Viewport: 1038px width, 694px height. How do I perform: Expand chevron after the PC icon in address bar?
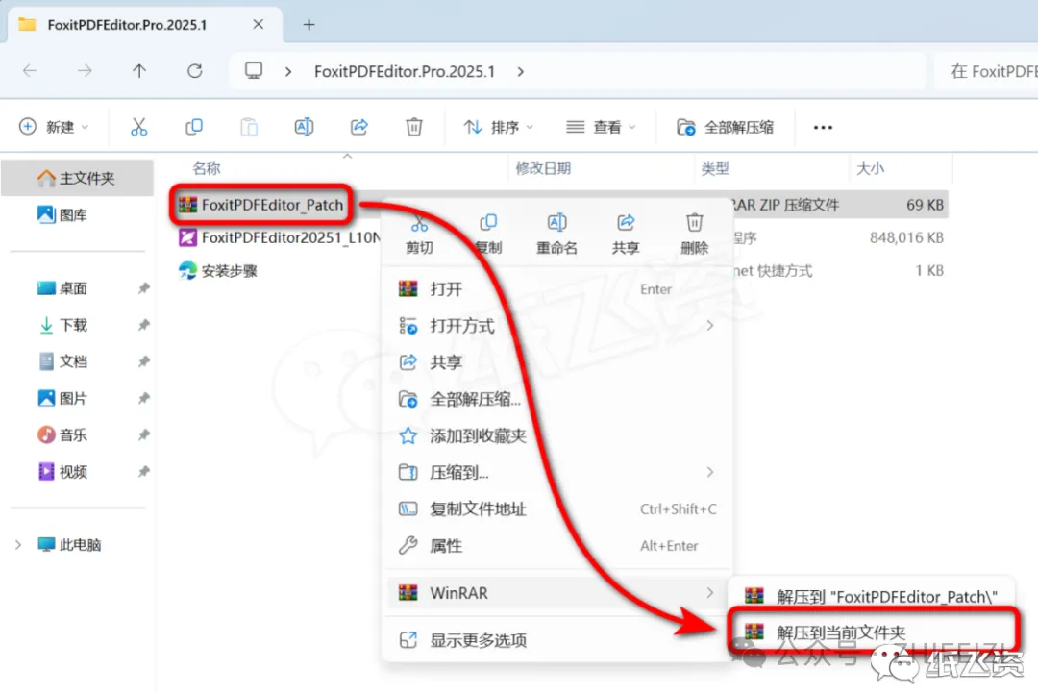point(288,71)
